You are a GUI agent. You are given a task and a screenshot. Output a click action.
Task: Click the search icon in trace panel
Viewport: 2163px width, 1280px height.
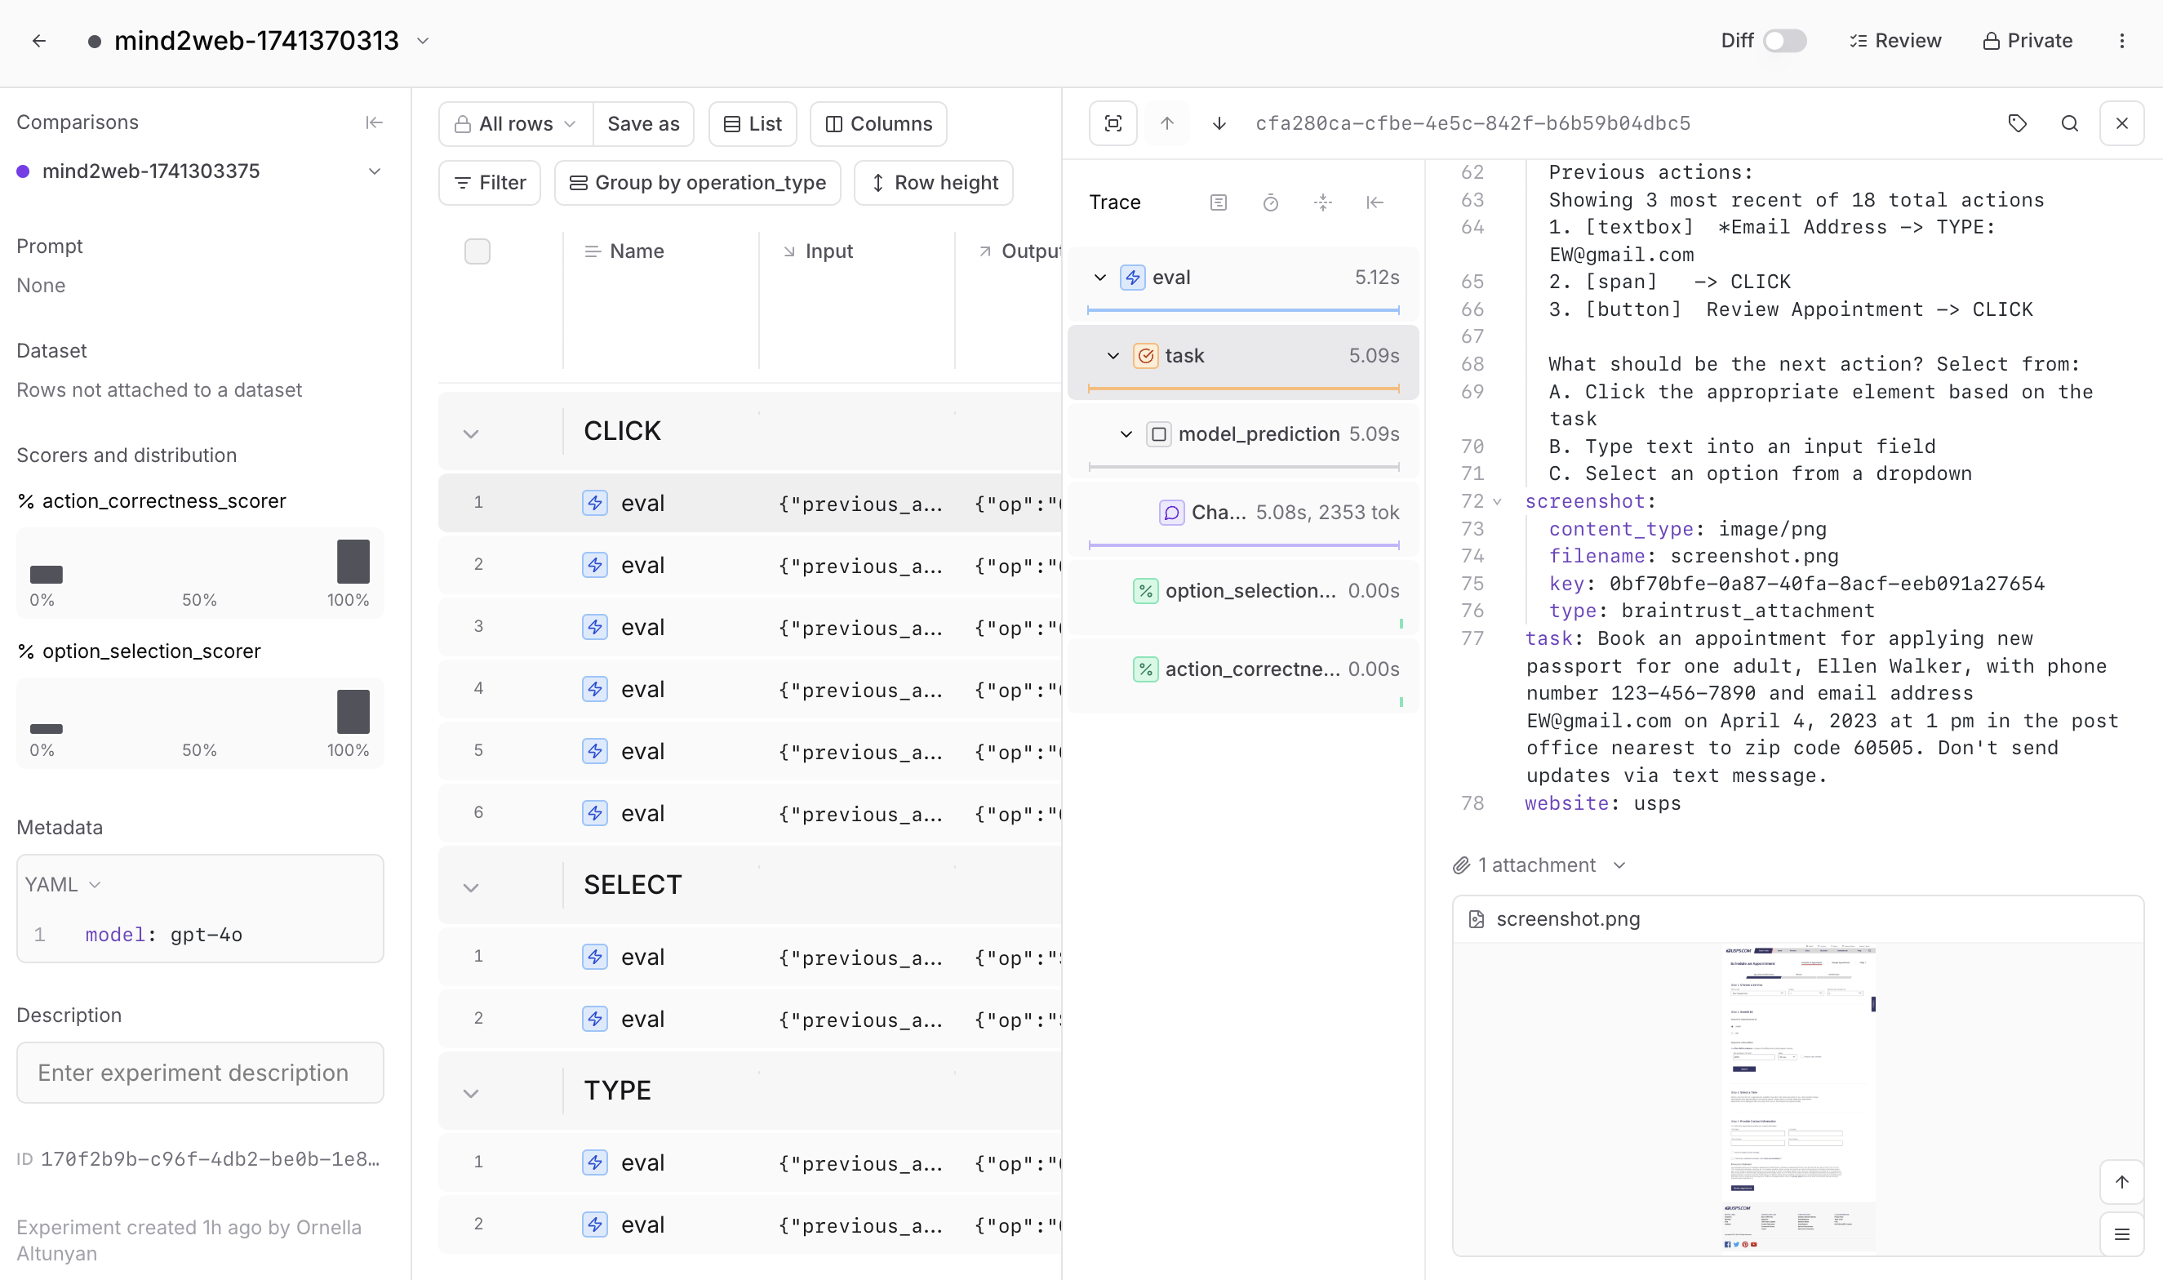[x=2069, y=123]
